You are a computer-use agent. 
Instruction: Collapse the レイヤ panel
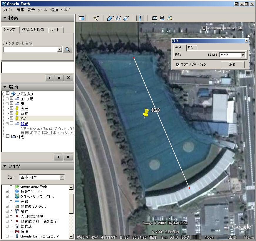coord(5,166)
